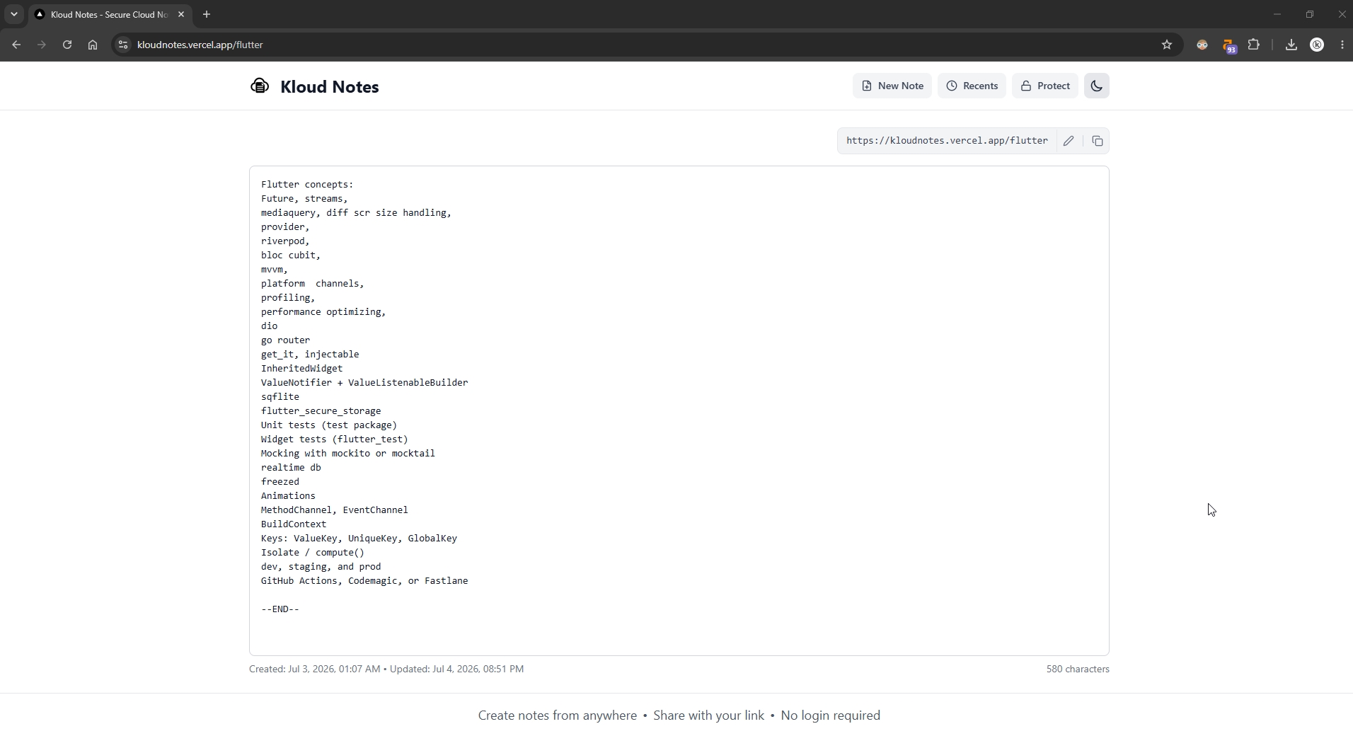This screenshot has width=1353, height=736.
Task: Restore down the browser window
Action: [1310, 14]
